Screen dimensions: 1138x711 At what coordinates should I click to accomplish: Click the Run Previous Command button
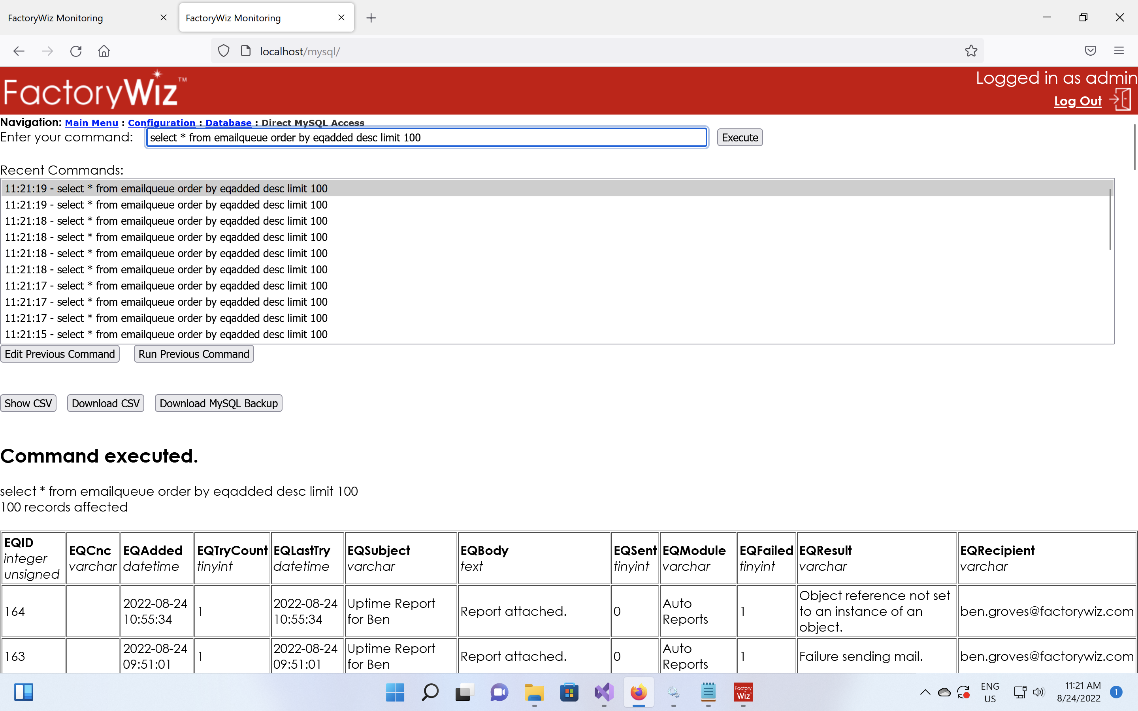point(194,354)
